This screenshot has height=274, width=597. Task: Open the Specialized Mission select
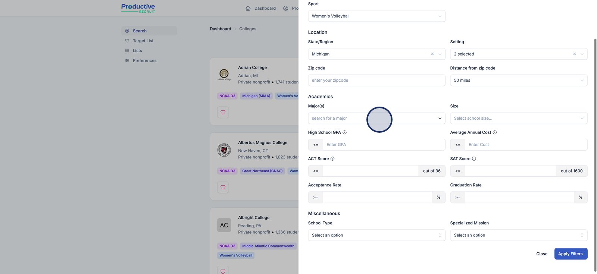pyautogui.click(x=519, y=235)
